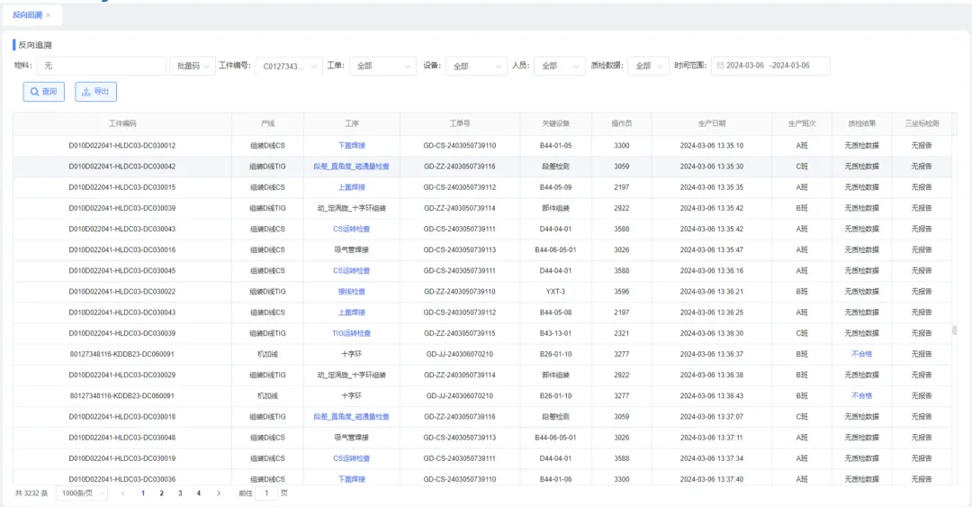
Task: Go to page 3
Action: pos(180,493)
